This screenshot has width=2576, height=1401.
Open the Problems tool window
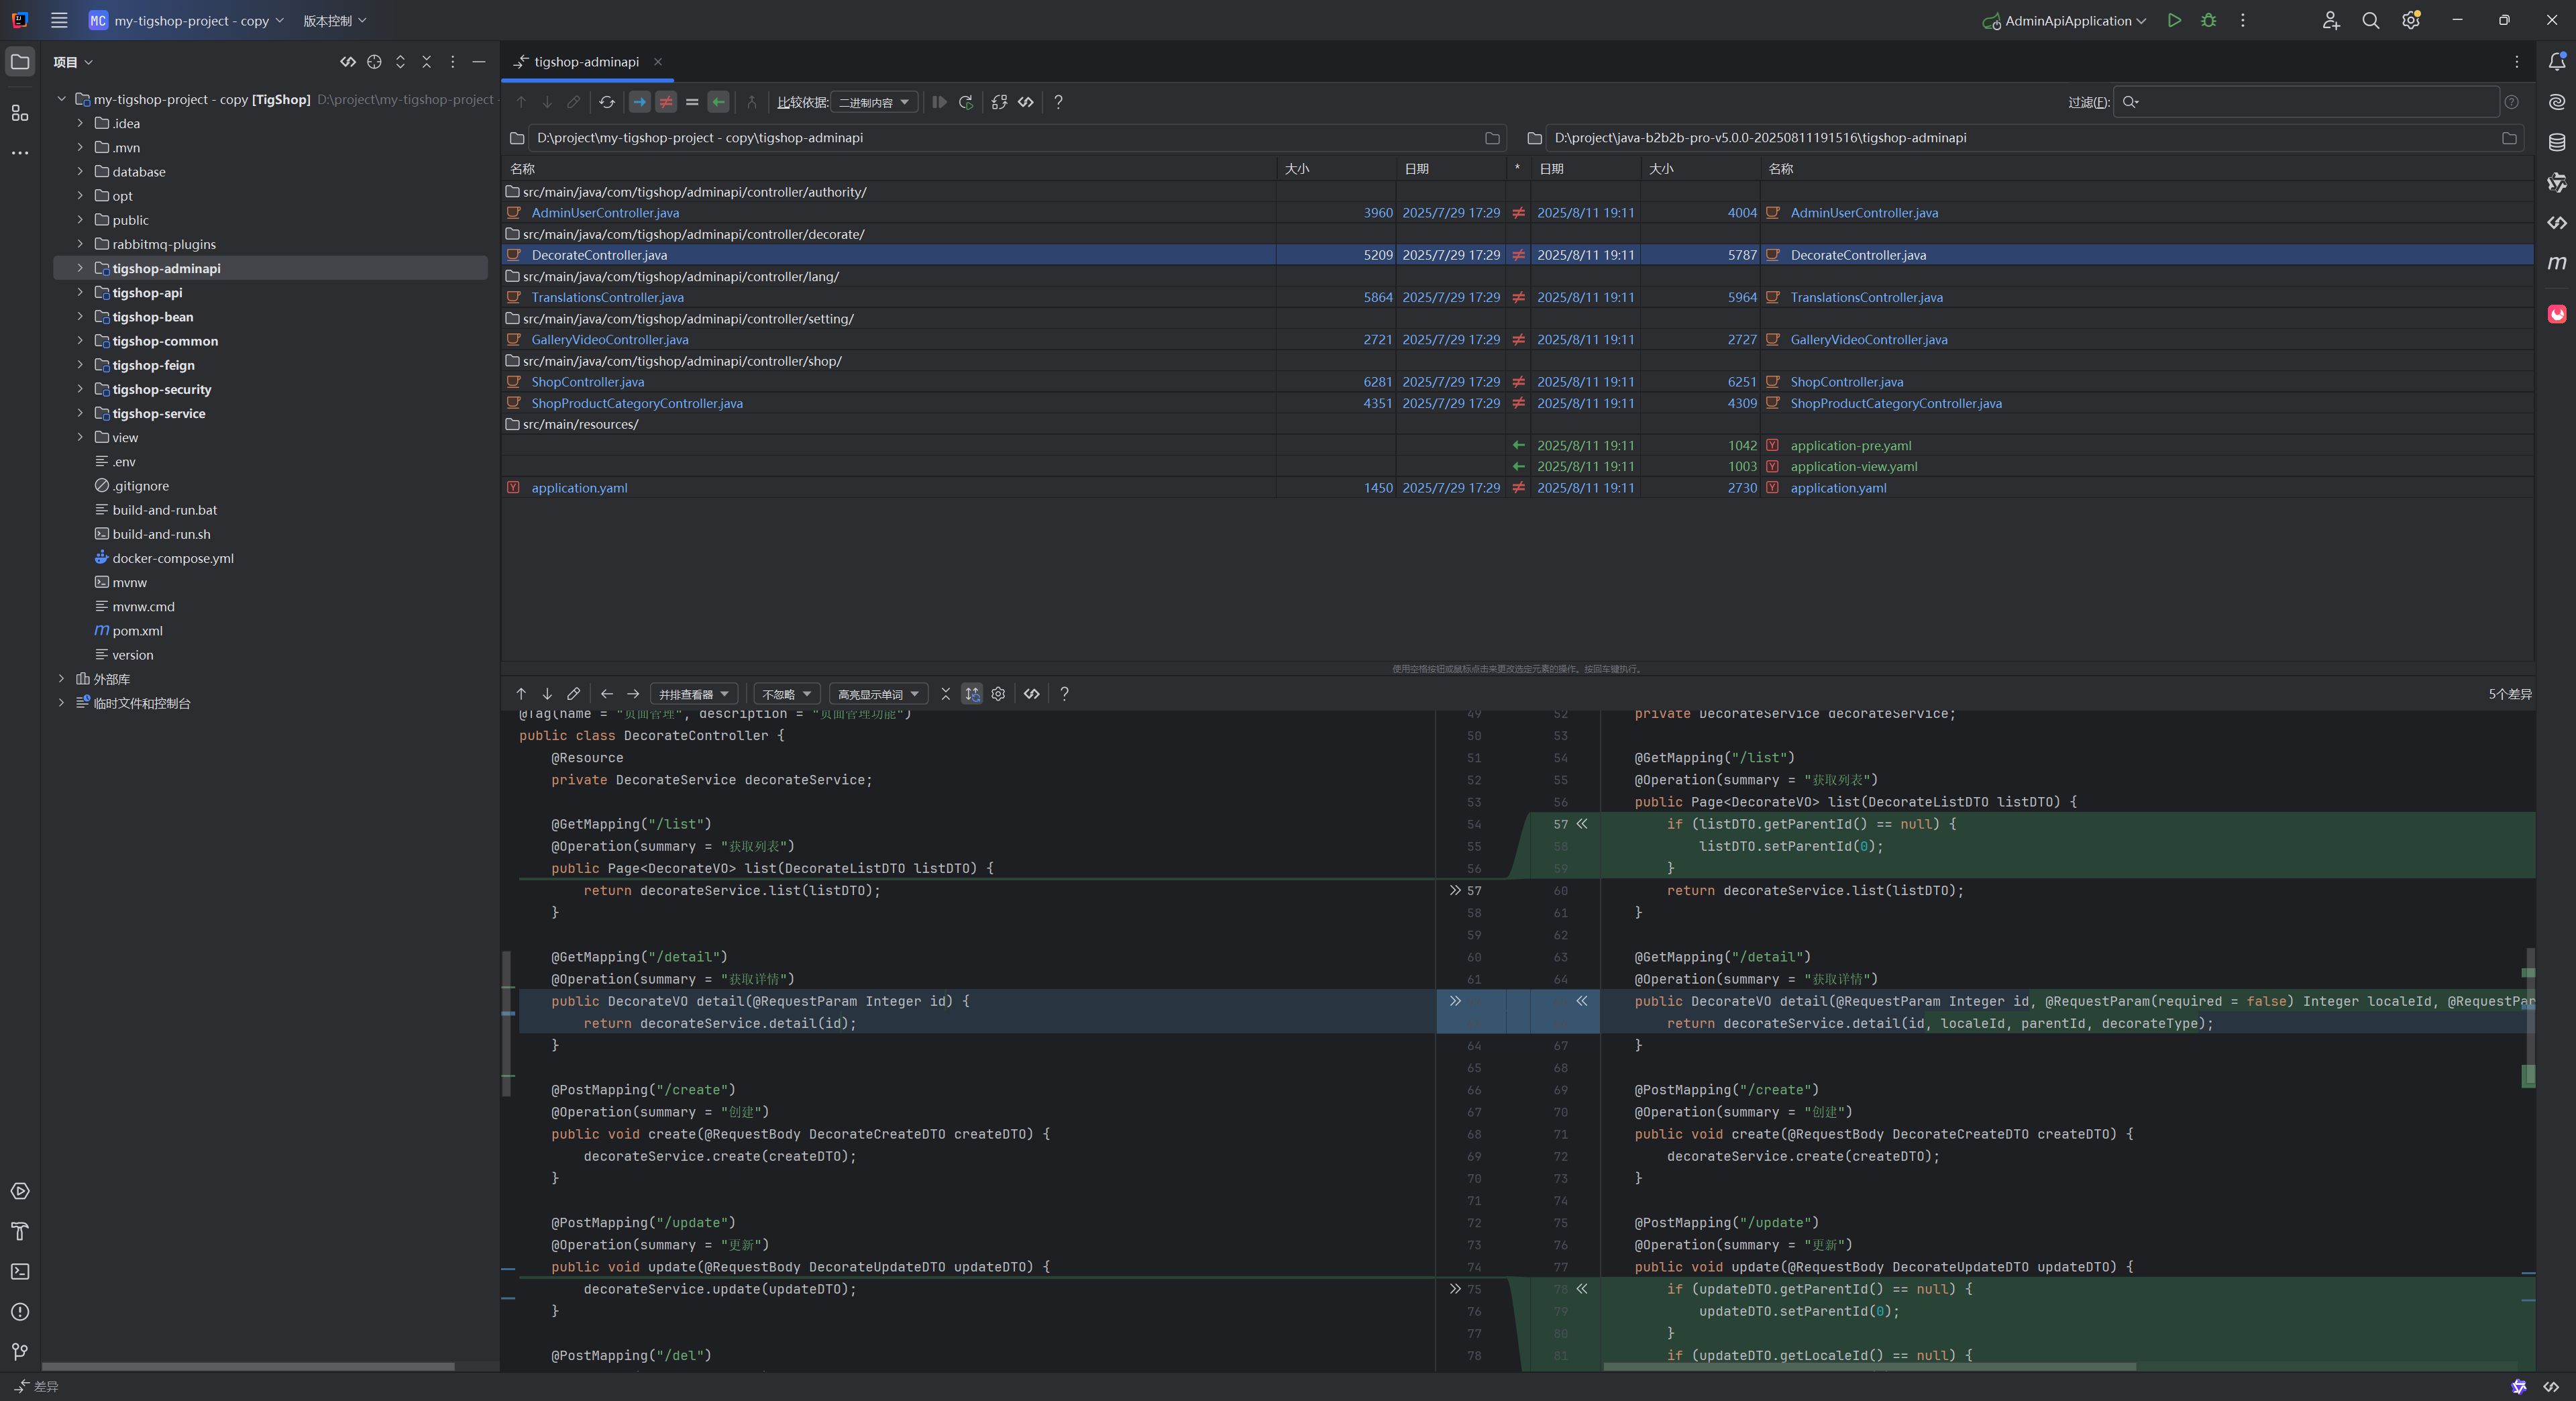pos(20,1312)
